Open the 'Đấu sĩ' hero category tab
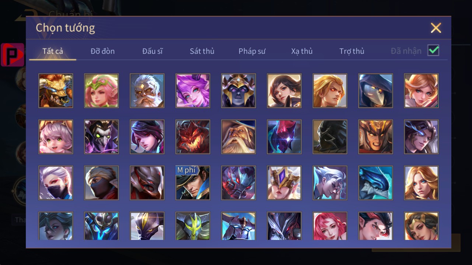 click(152, 51)
